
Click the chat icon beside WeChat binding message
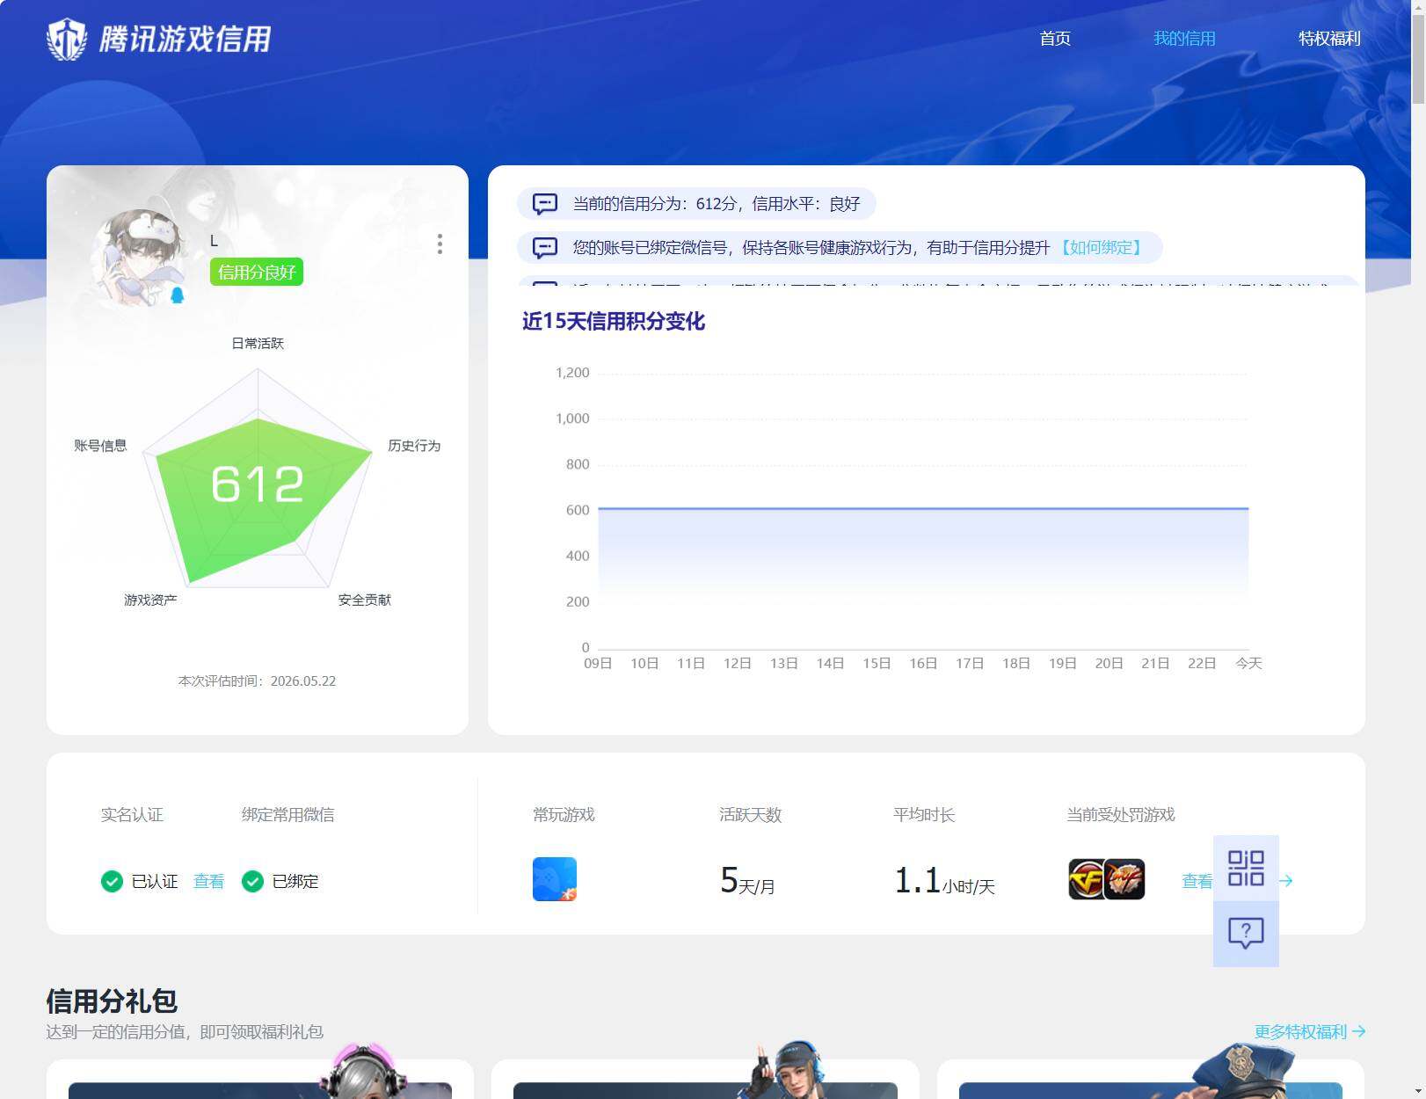[x=545, y=248]
